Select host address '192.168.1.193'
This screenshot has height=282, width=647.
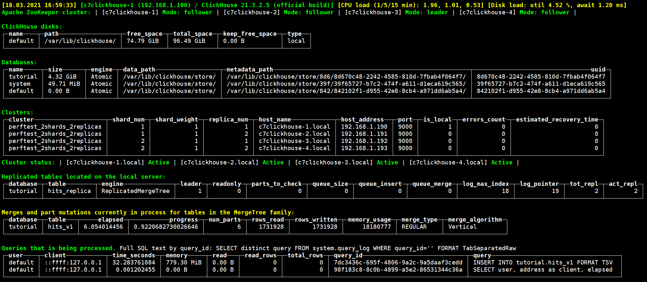click(x=364, y=148)
